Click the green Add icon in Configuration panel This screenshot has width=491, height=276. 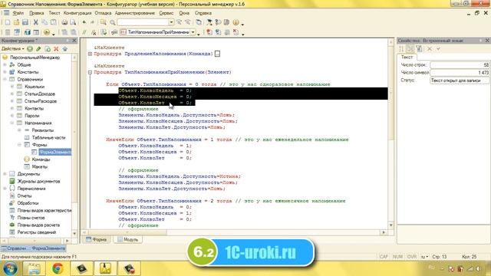30,49
